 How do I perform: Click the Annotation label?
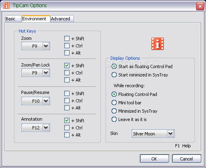[32, 119]
